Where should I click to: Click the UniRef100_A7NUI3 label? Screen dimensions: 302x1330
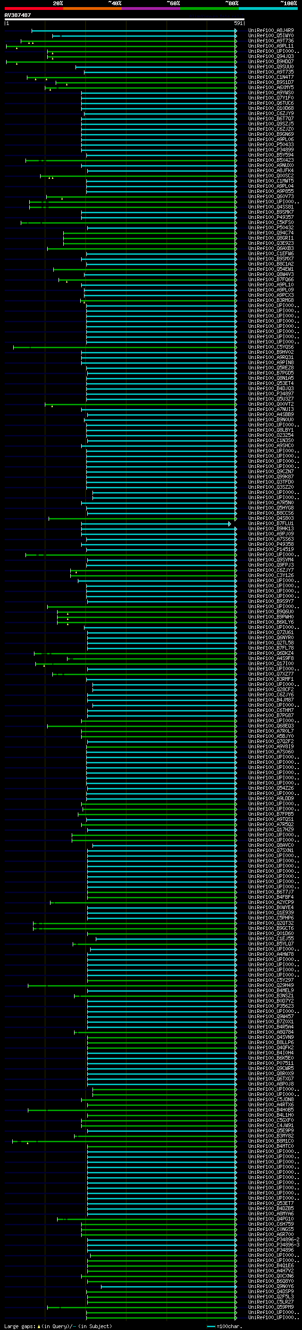271,409
